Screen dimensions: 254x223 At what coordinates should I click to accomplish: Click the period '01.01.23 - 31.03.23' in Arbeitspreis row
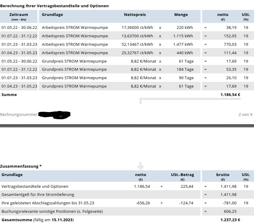pos(19,44)
